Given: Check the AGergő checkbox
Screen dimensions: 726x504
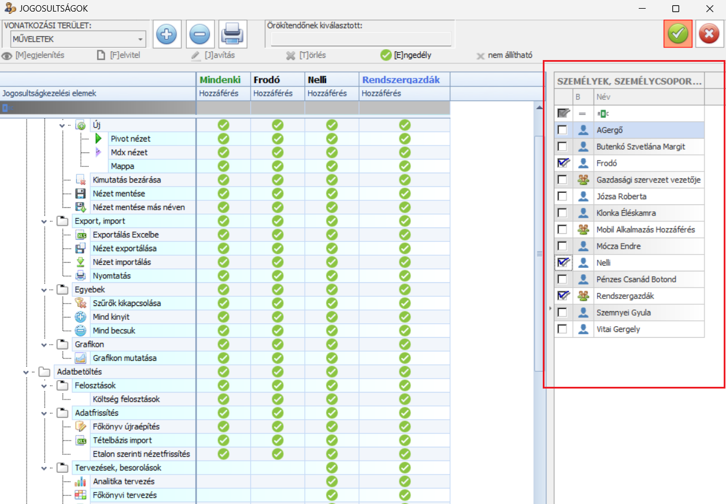Looking at the screenshot, I should [x=562, y=130].
